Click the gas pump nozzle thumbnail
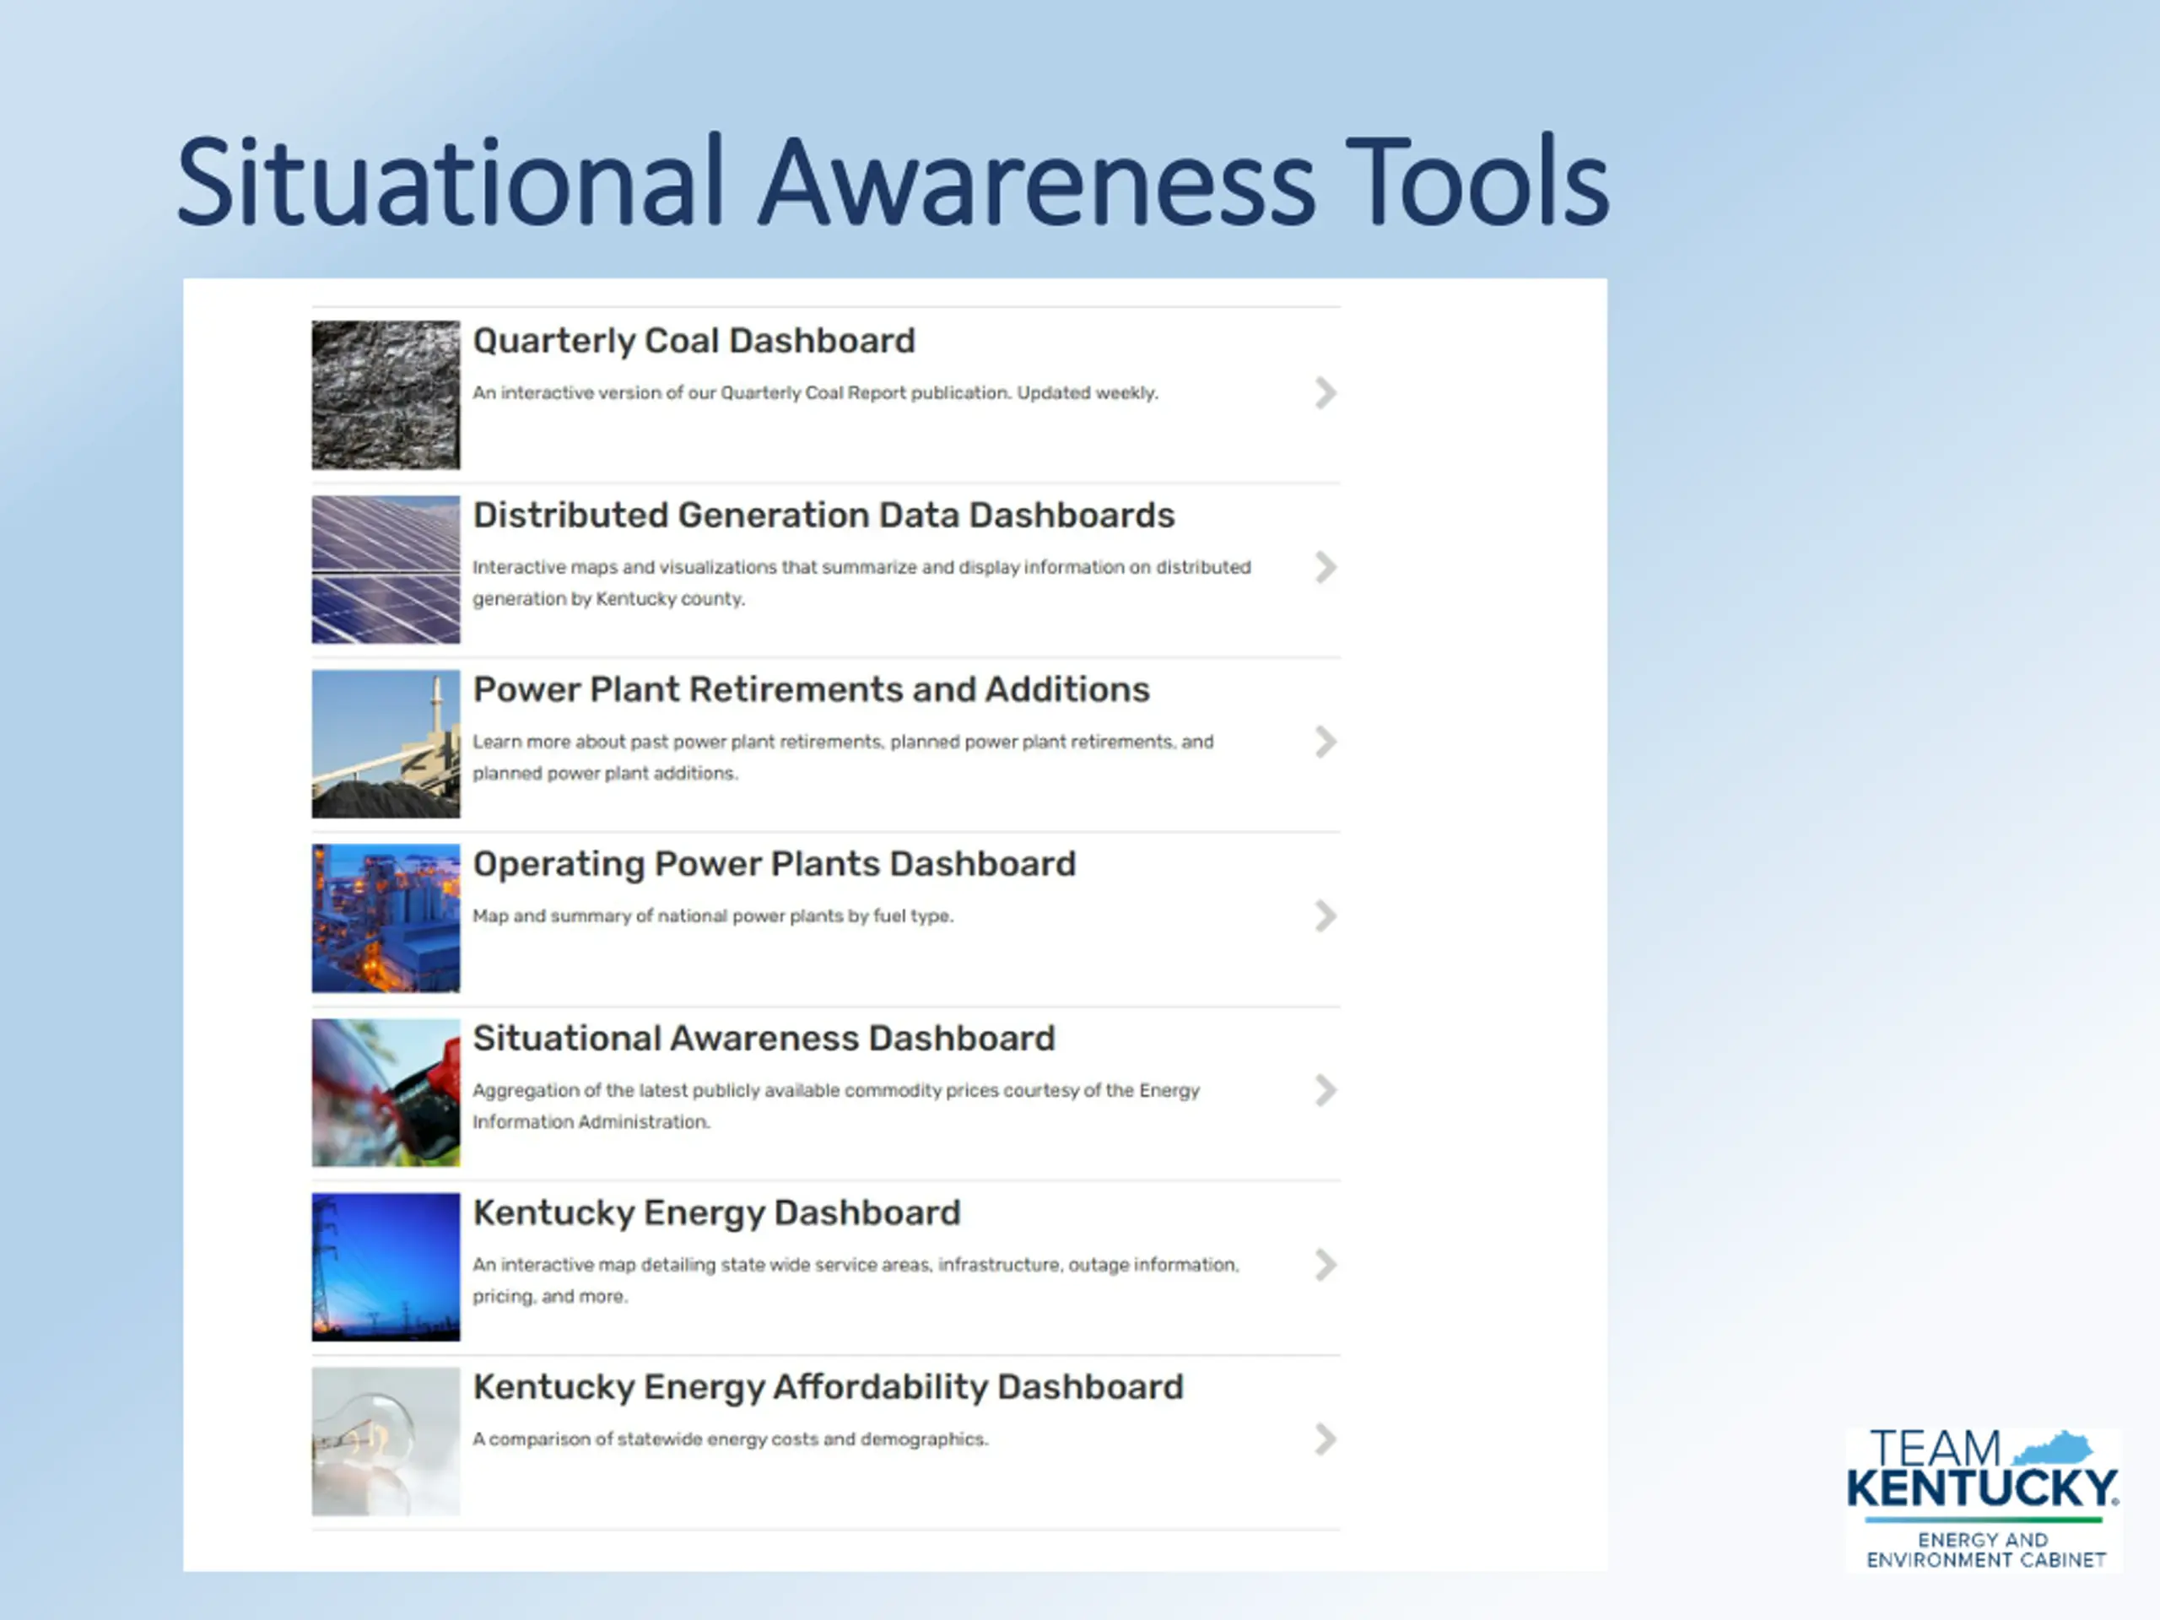The image size is (2160, 1620). (386, 1093)
